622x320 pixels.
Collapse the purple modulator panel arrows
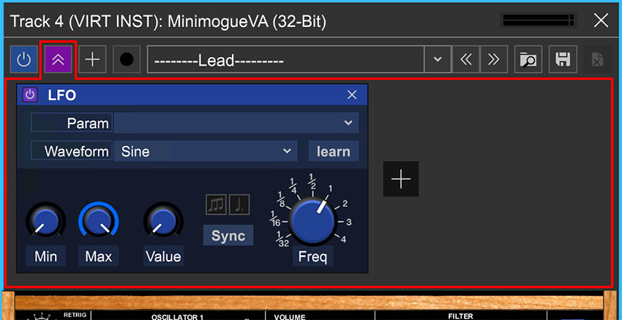(x=59, y=59)
